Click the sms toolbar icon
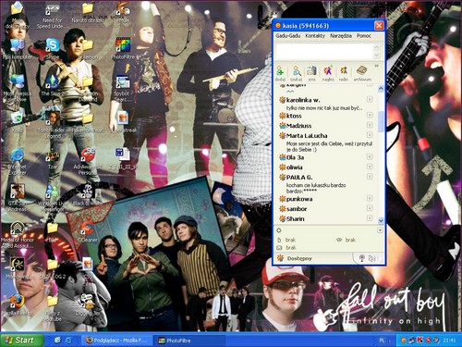The image size is (462, 347). point(311,73)
